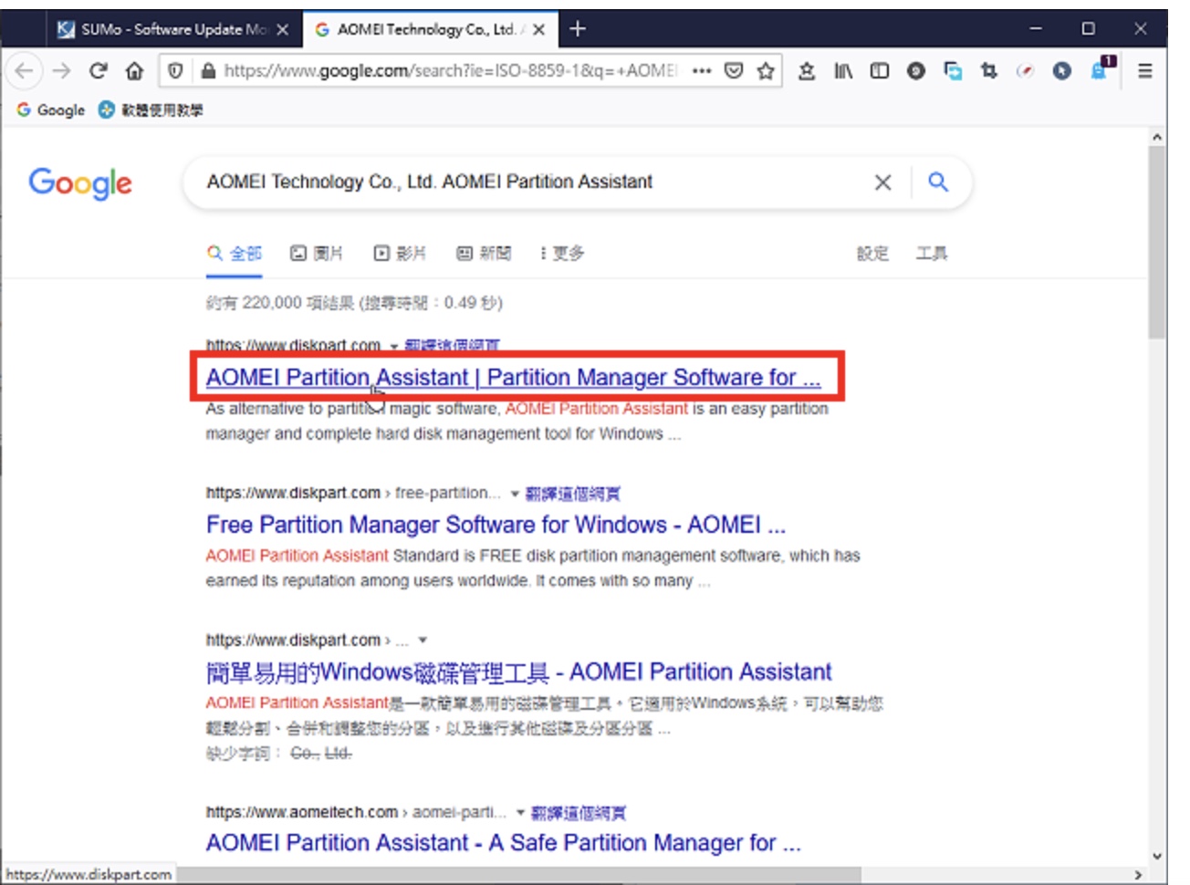Open the synced tabs toolbar icon

[953, 71]
